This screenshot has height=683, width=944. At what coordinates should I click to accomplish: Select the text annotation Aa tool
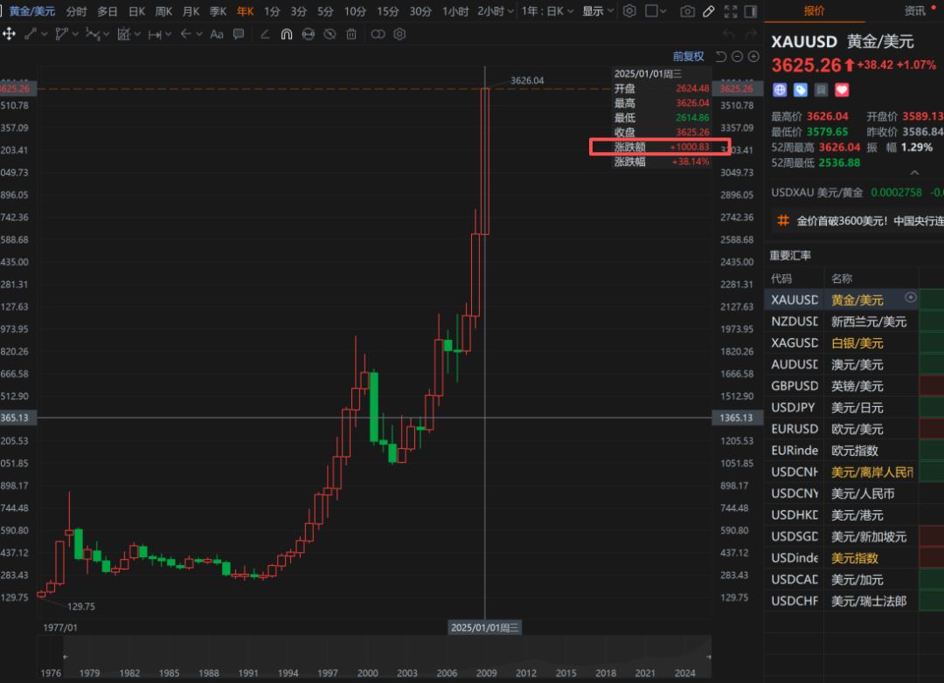pyautogui.click(x=216, y=33)
